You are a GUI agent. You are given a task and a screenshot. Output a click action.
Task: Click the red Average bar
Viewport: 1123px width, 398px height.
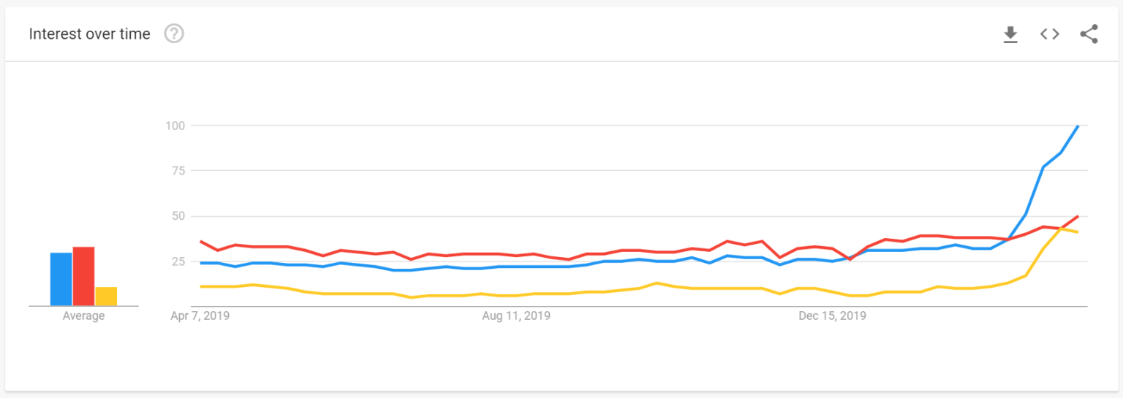[x=83, y=276]
